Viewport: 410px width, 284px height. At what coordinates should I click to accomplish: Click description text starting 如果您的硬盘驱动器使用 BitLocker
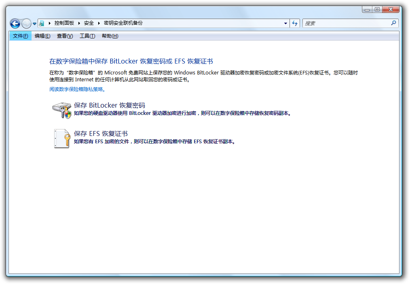182,113
